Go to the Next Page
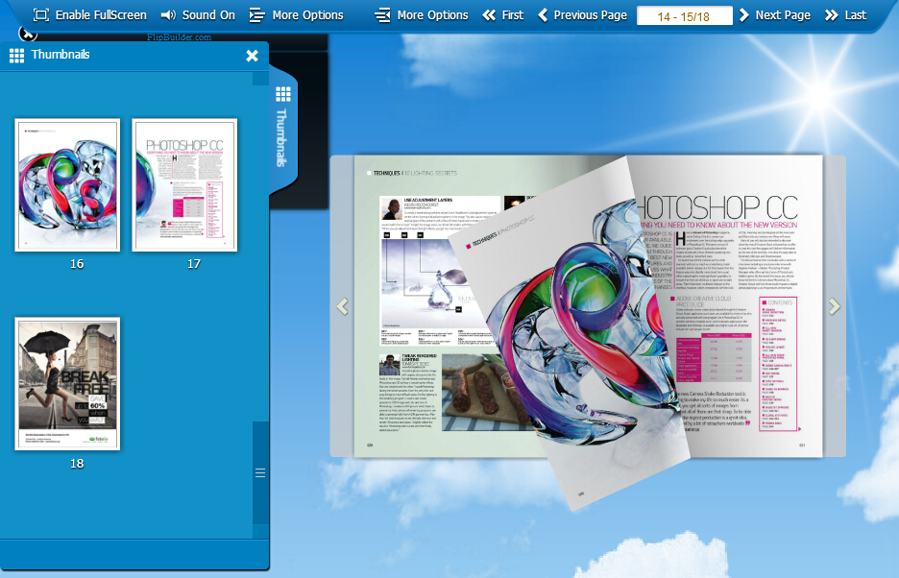 point(773,14)
